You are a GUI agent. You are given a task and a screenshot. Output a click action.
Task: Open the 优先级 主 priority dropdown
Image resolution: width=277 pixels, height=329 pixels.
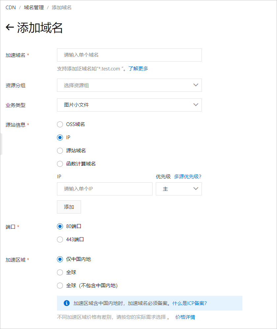click(x=179, y=189)
